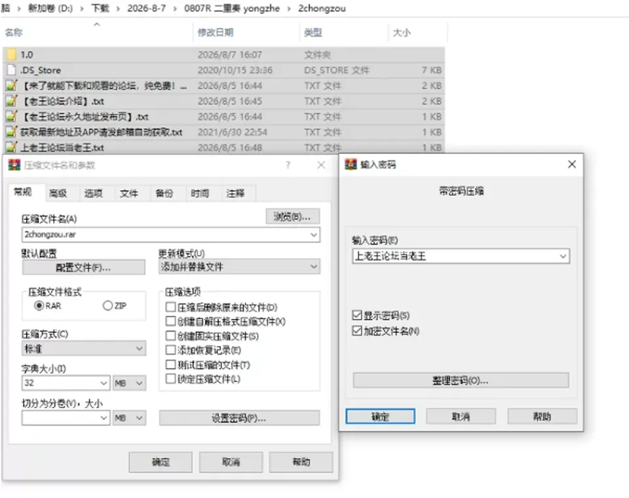
Task: Sort files by 修改日期 column header
Action: point(216,33)
